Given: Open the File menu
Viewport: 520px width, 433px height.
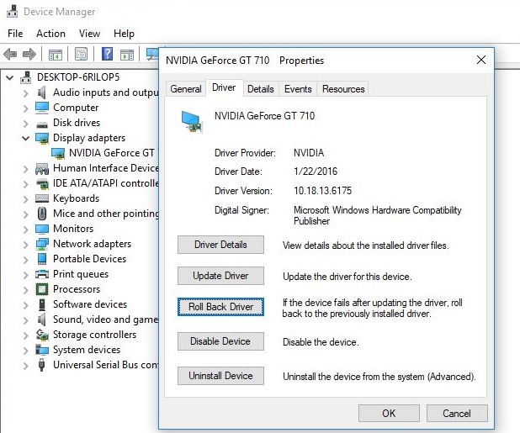Looking at the screenshot, I should coord(15,34).
